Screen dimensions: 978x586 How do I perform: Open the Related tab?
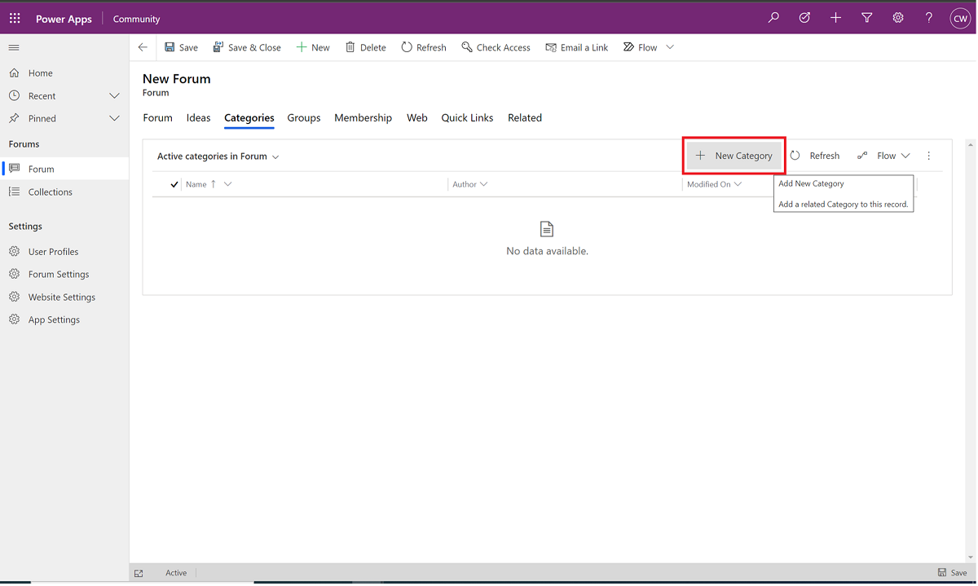pos(524,117)
